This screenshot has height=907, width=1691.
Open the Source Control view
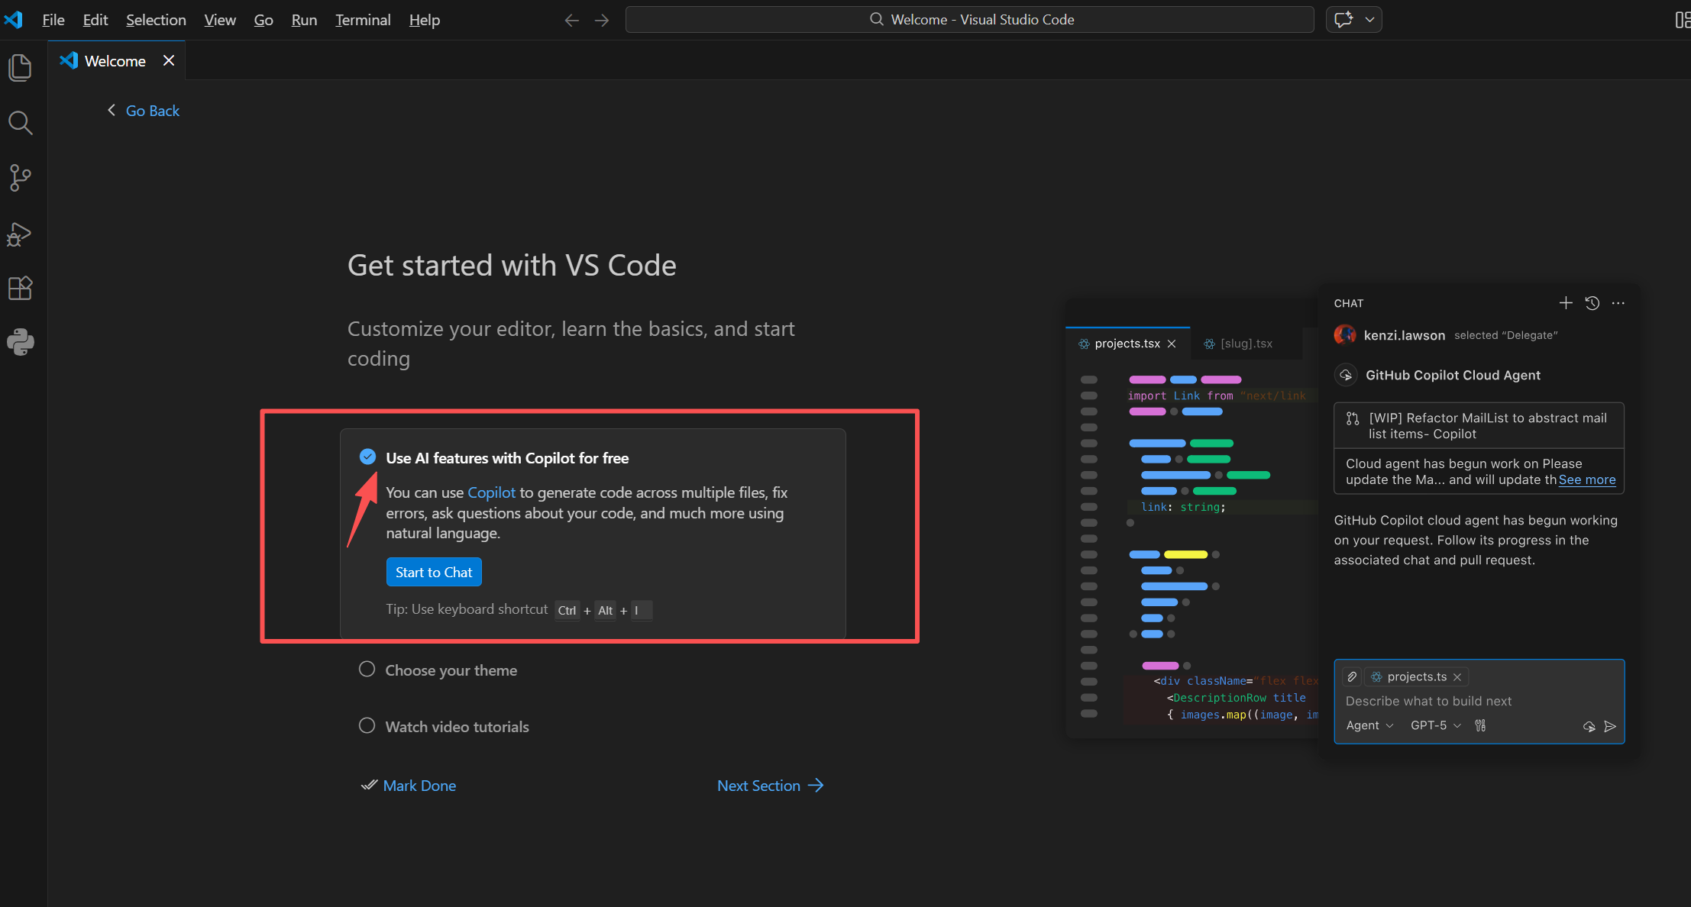point(21,178)
